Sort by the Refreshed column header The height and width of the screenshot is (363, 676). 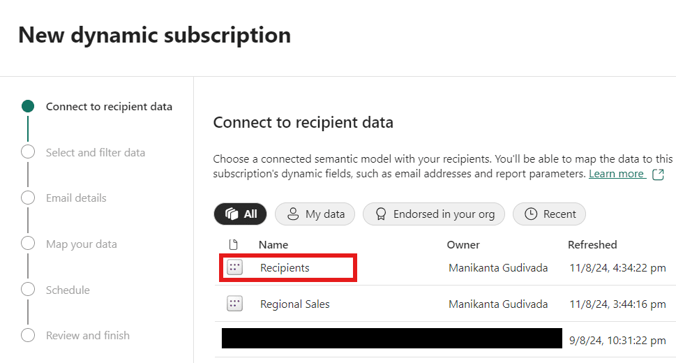[x=592, y=244]
